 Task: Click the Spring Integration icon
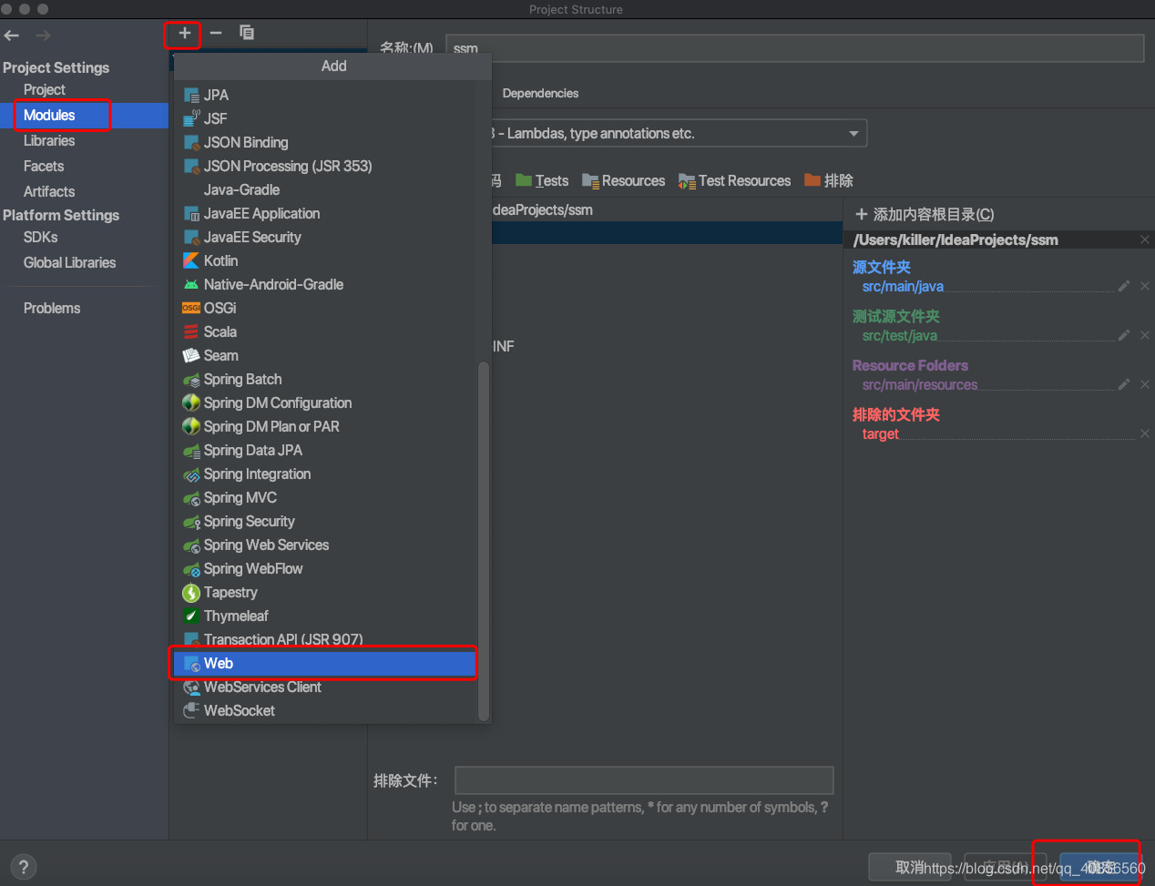(191, 474)
